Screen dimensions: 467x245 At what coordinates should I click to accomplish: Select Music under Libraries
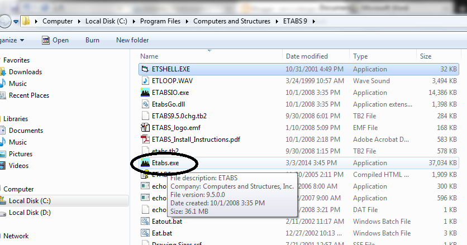pos(18,142)
